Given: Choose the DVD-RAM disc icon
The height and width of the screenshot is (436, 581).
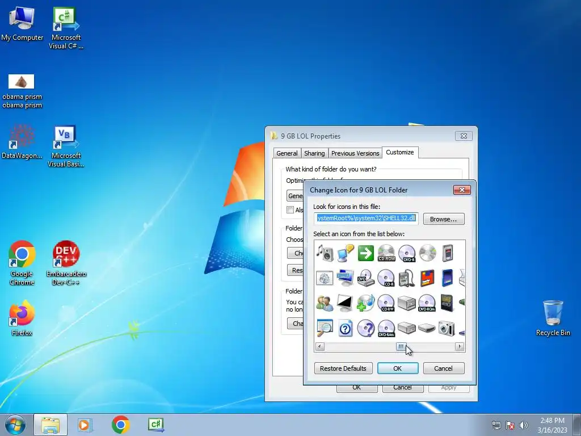Looking at the screenshot, I should coord(386,328).
